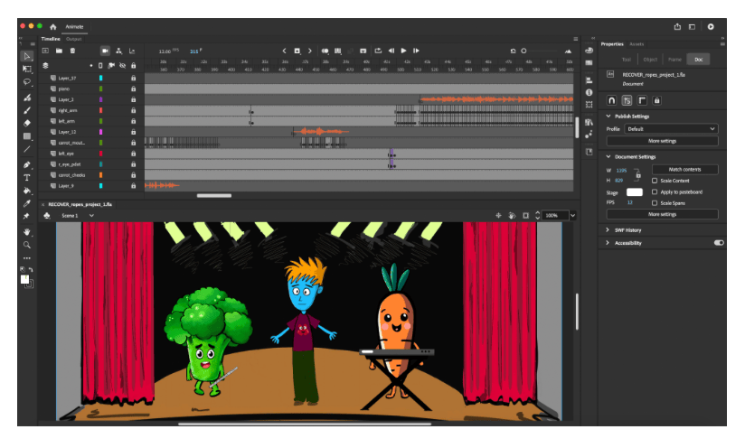Screen dimensions: 745x448
Task: Switch to the Assets tab
Action: [x=637, y=44]
